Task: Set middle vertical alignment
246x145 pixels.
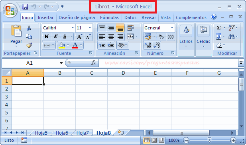Action: [x=111, y=28]
